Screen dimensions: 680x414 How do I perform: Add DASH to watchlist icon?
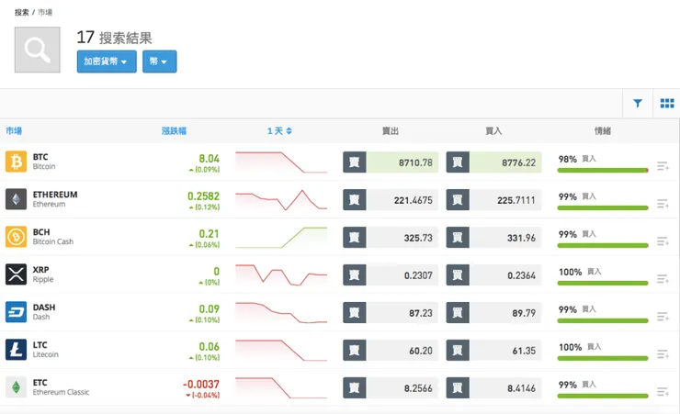click(663, 317)
